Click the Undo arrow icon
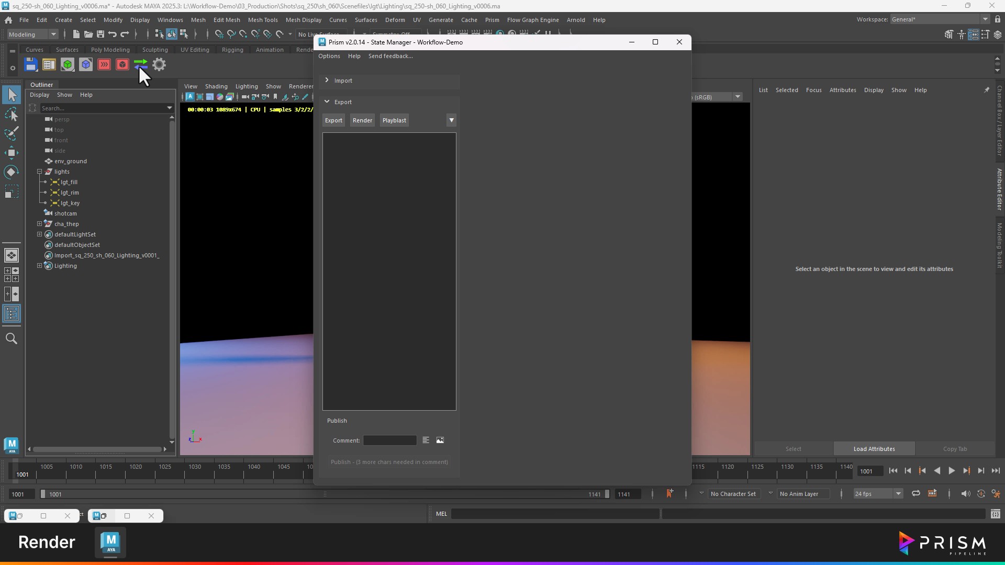The width and height of the screenshot is (1005, 565). (112, 34)
